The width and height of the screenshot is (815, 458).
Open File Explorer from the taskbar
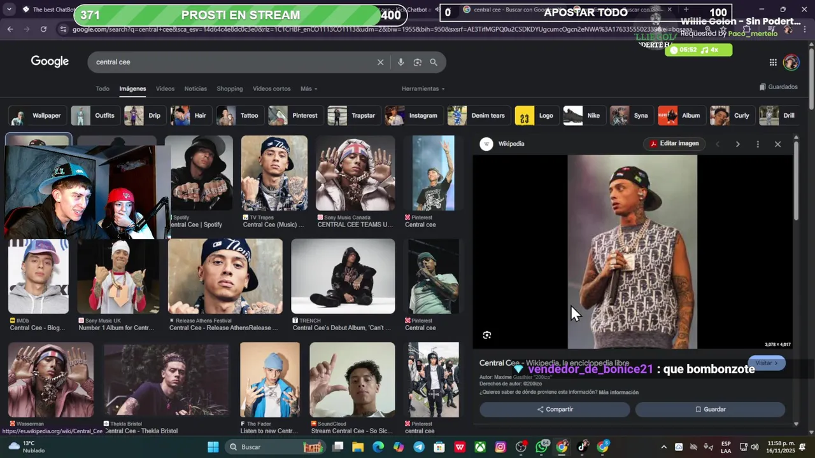(358, 447)
